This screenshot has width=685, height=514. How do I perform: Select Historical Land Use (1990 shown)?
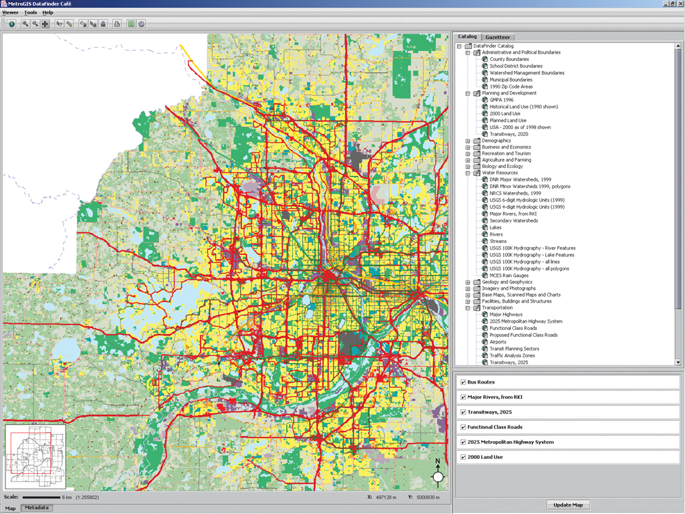tap(523, 106)
